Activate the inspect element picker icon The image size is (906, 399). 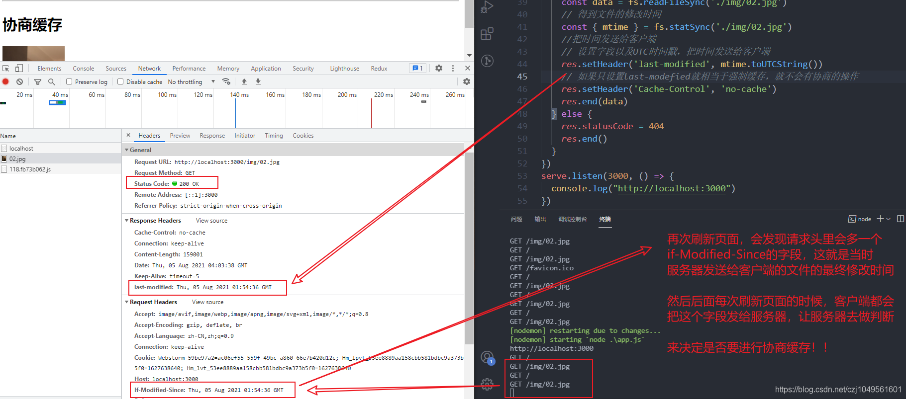pyautogui.click(x=6, y=69)
